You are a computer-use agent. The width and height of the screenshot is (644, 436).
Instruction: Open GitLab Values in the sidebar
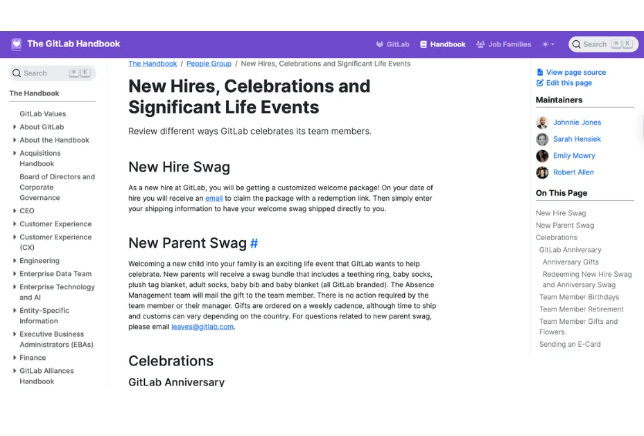coord(43,114)
